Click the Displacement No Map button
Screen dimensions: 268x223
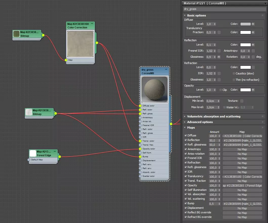242,208
